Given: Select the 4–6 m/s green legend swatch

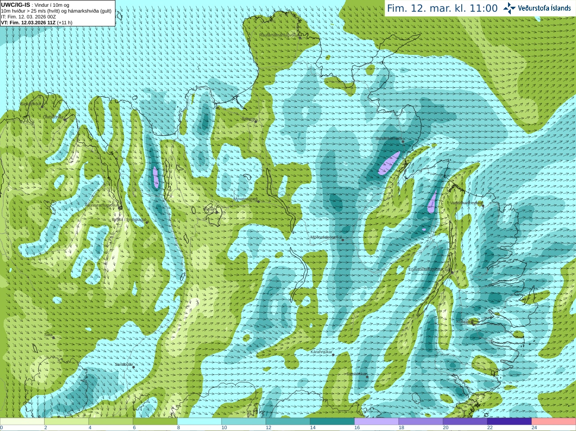Looking at the screenshot, I should pyautogui.click(x=111, y=422).
